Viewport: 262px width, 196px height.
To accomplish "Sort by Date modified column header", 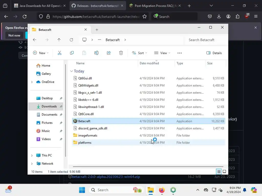I will click(x=149, y=63).
